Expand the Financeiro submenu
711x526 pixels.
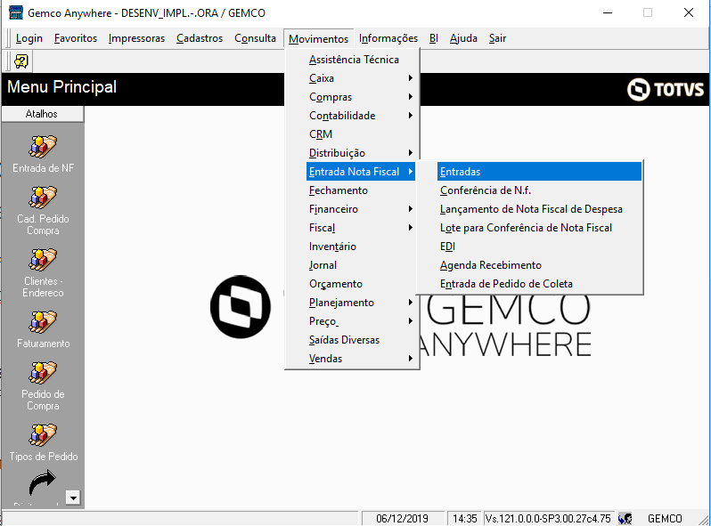[x=361, y=209]
